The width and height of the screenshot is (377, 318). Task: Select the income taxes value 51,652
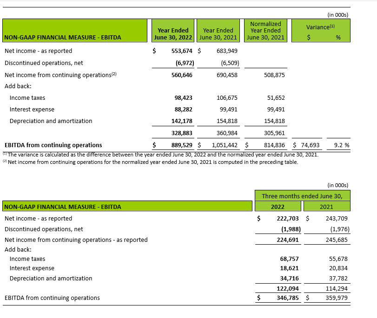point(274,98)
